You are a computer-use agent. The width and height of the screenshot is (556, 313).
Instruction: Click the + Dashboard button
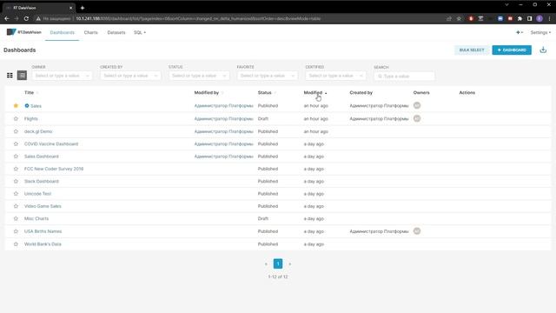tap(512, 50)
